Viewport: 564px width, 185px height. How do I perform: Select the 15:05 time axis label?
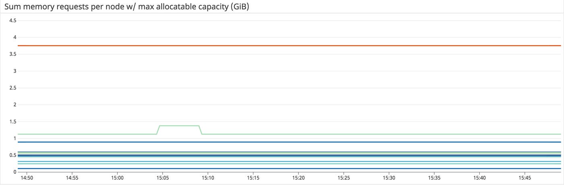pyautogui.click(x=162, y=177)
